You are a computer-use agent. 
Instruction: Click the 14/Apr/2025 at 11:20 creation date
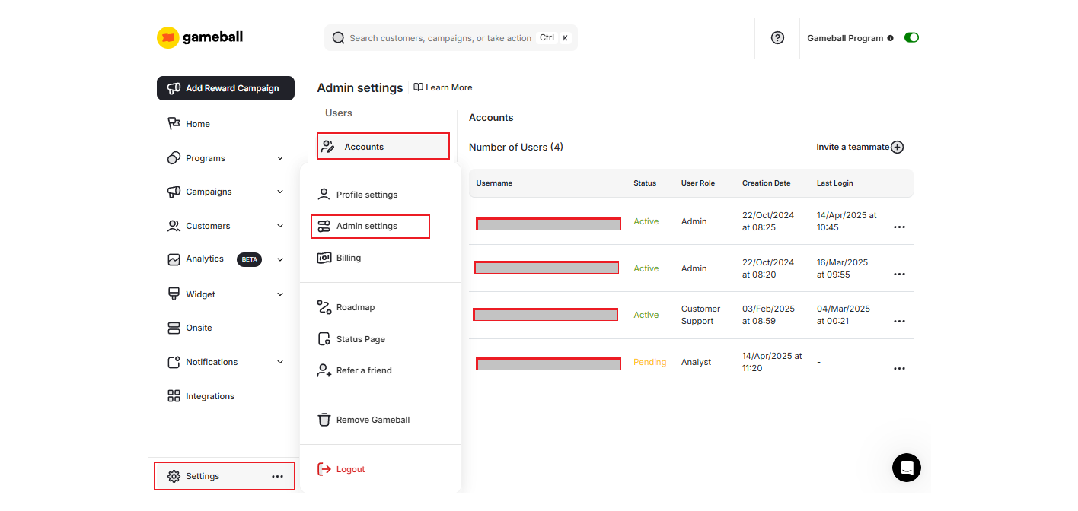tap(772, 362)
